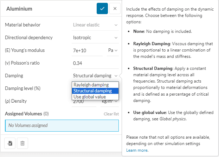Choose Structural damping from the list
This screenshot has width=219, height=157.
pos(92,91)
